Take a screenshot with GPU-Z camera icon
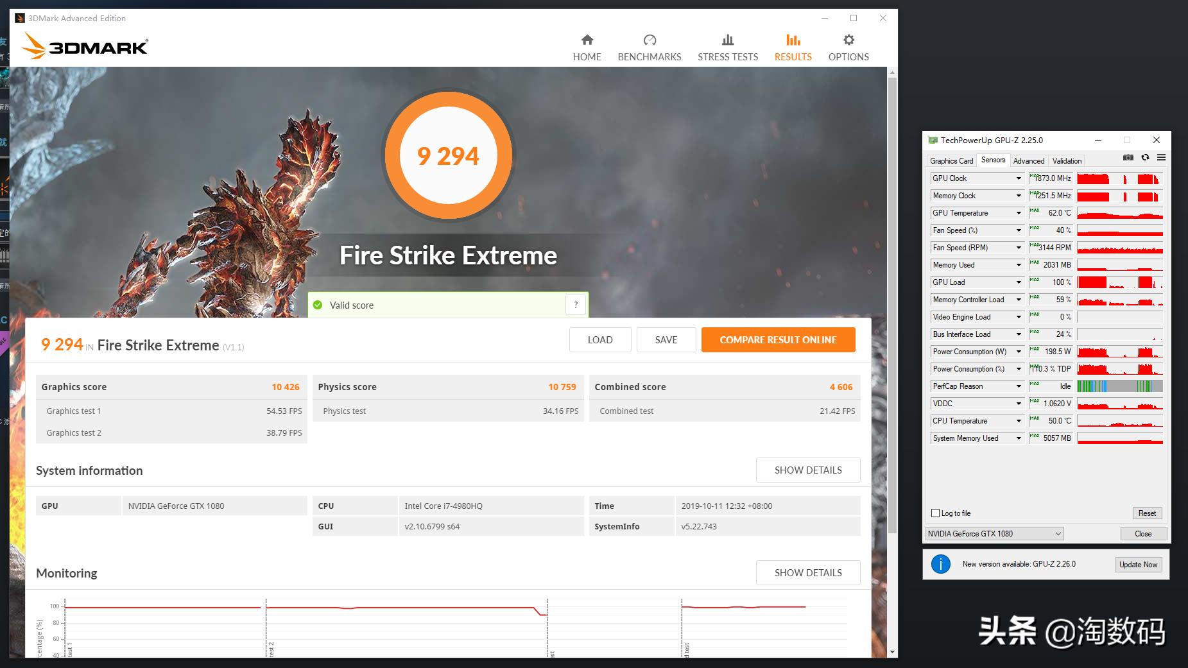Image resolution: width=1188 pixels, height=668 pixels. [x=1128, y=157]
